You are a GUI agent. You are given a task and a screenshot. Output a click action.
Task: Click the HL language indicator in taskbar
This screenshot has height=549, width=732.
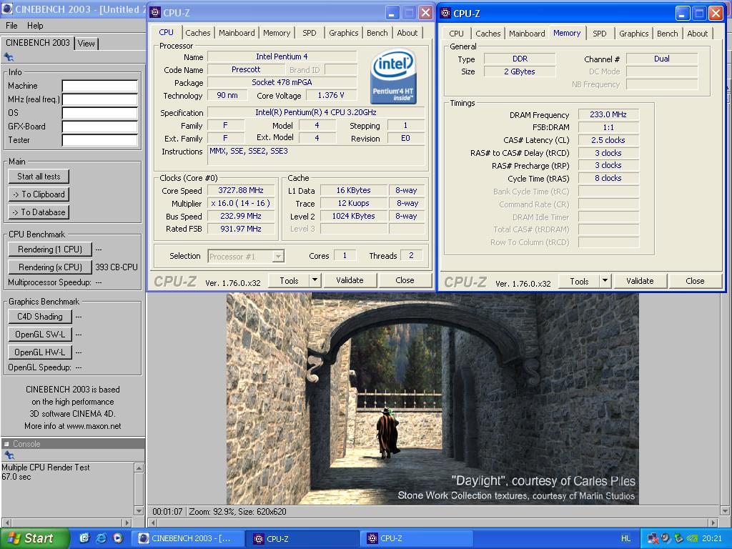click(x=625, y=538)
